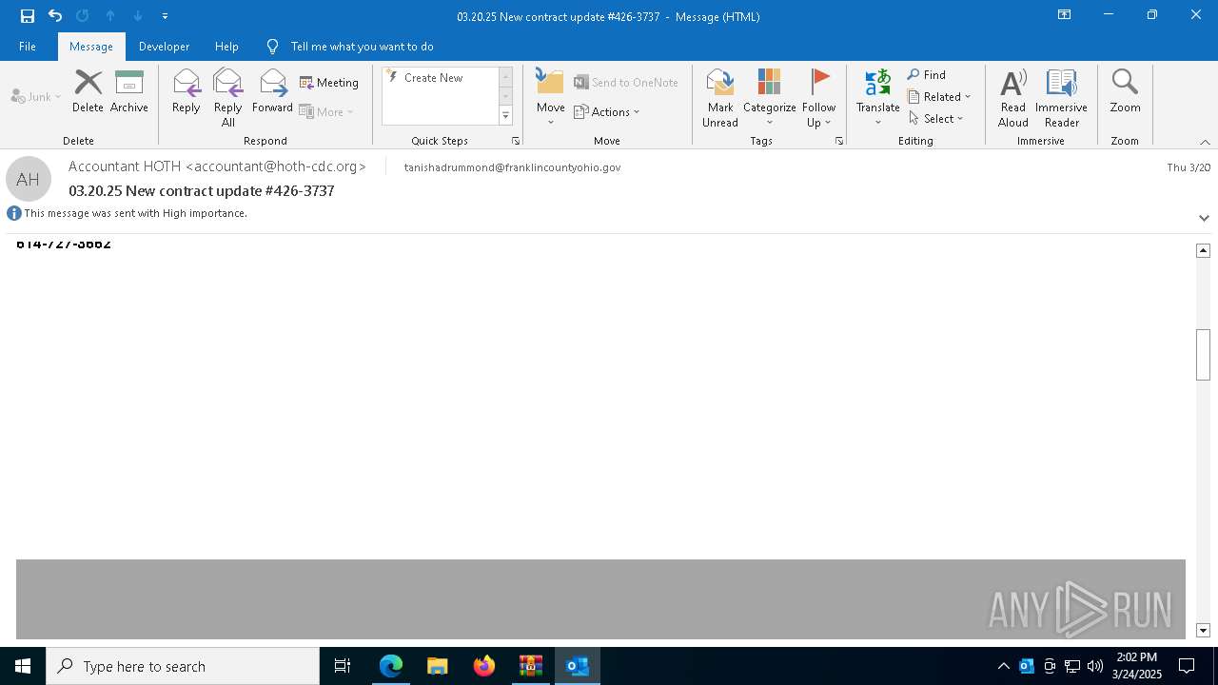The height and width of the screenshot is (685, 1218).
Task: Open the Actions dropdown
Action: (x=607, y=112)
